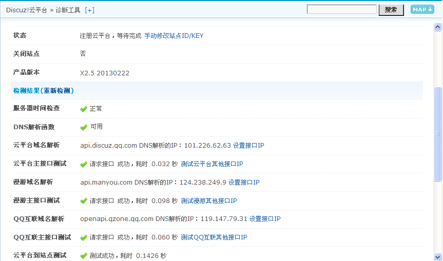Click 耗时 0.032 秒 result text

157,164
